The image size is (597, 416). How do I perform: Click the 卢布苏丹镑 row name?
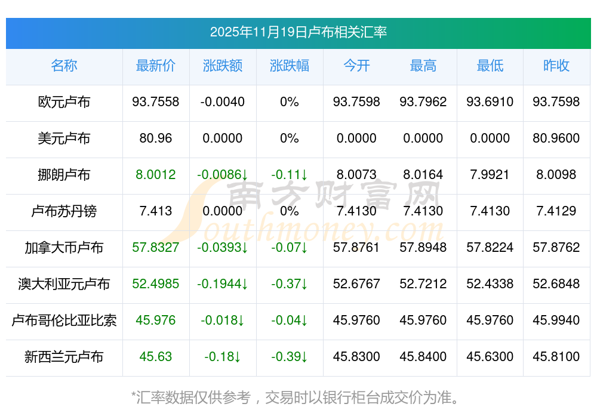pos(64,211)
